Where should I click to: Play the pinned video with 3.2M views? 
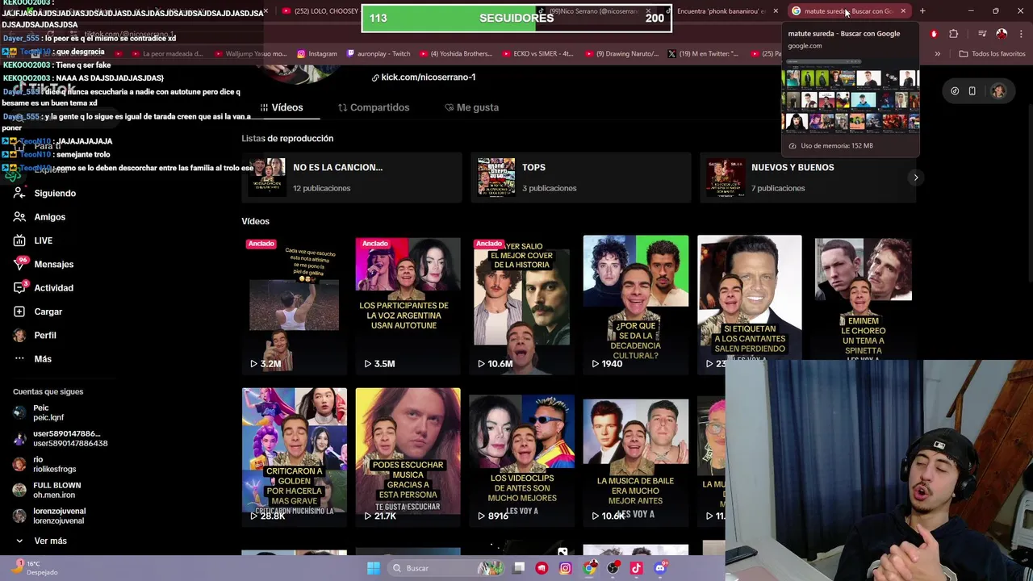pyautogui.click(x=294, y=305)
